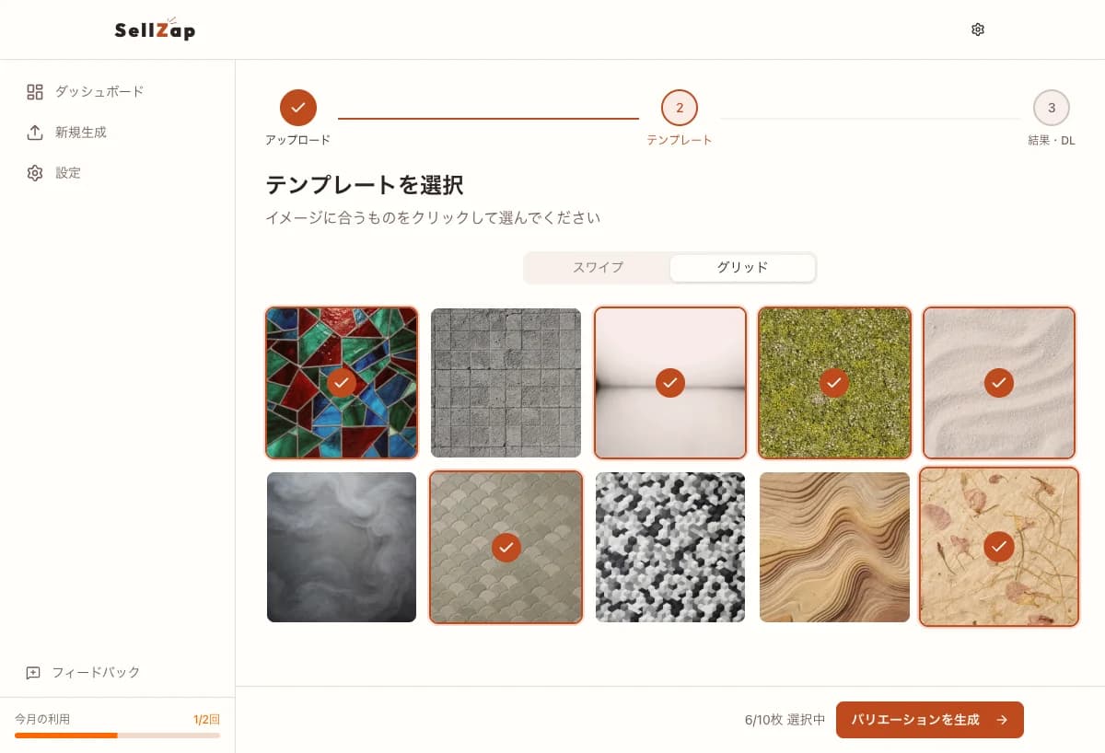The image size is (1105, 753).
Task: Switch to スワイプ view mode
Action: (x=597, y=267)
